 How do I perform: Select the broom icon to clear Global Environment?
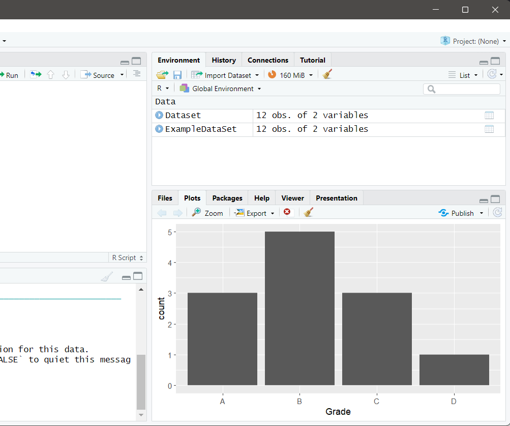[327, 74]
